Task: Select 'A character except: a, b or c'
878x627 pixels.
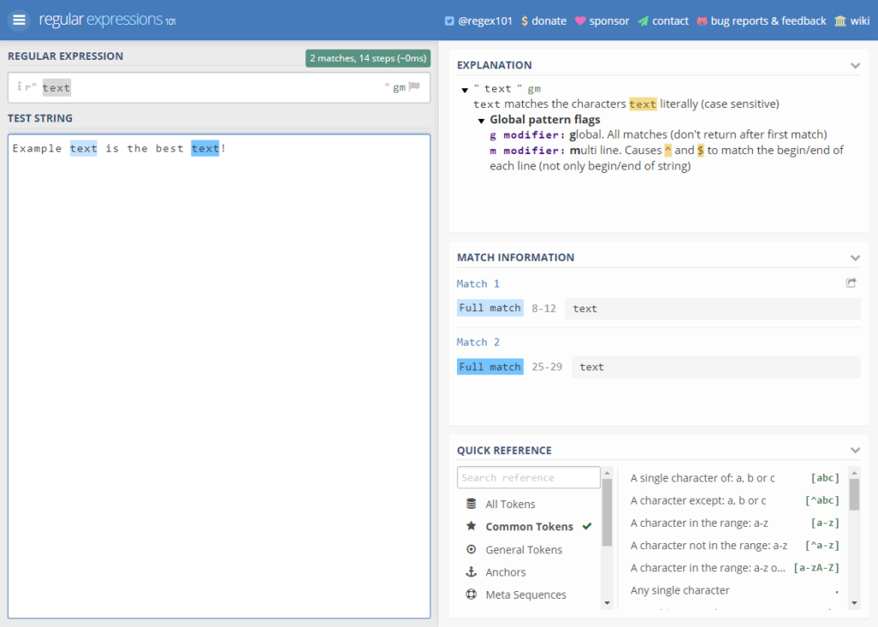Action: 735,500
